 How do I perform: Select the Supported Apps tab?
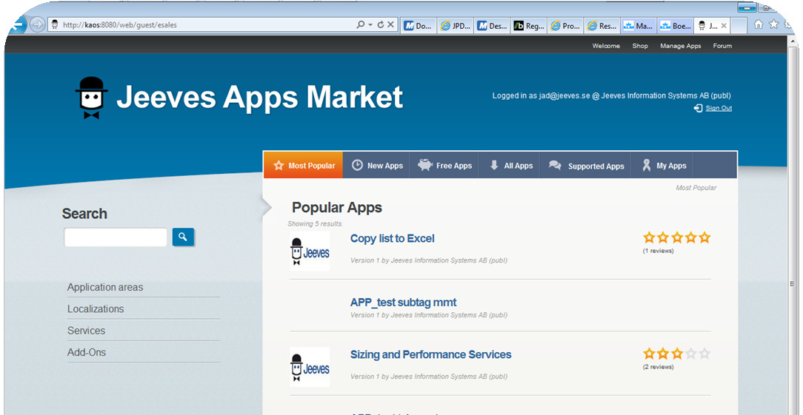tap(585, 165)
